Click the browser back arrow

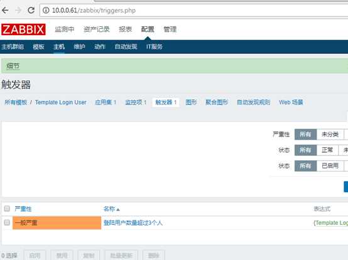click(x=5, y=10)
